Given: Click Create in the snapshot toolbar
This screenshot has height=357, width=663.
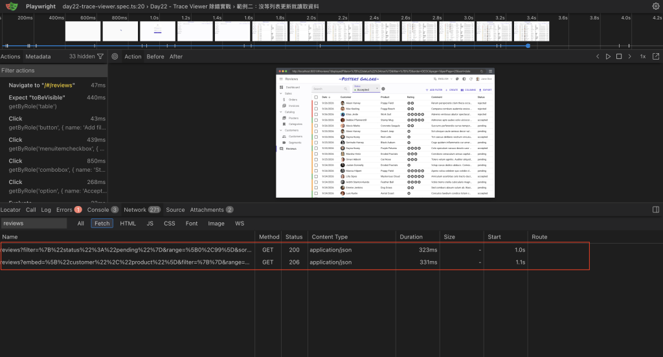Looking at the screenshot, I should (x=451, y=89).
